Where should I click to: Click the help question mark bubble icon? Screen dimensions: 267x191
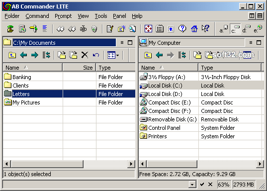(182, 29)
